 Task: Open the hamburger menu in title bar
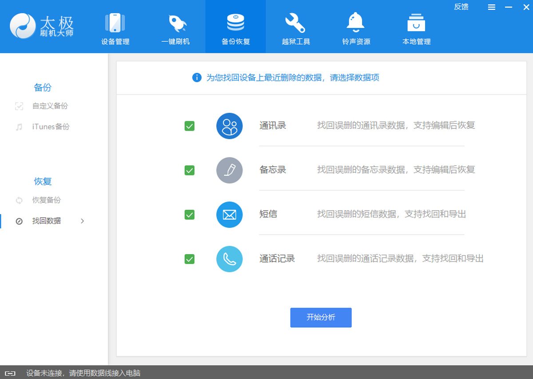(x=491, y=7)
